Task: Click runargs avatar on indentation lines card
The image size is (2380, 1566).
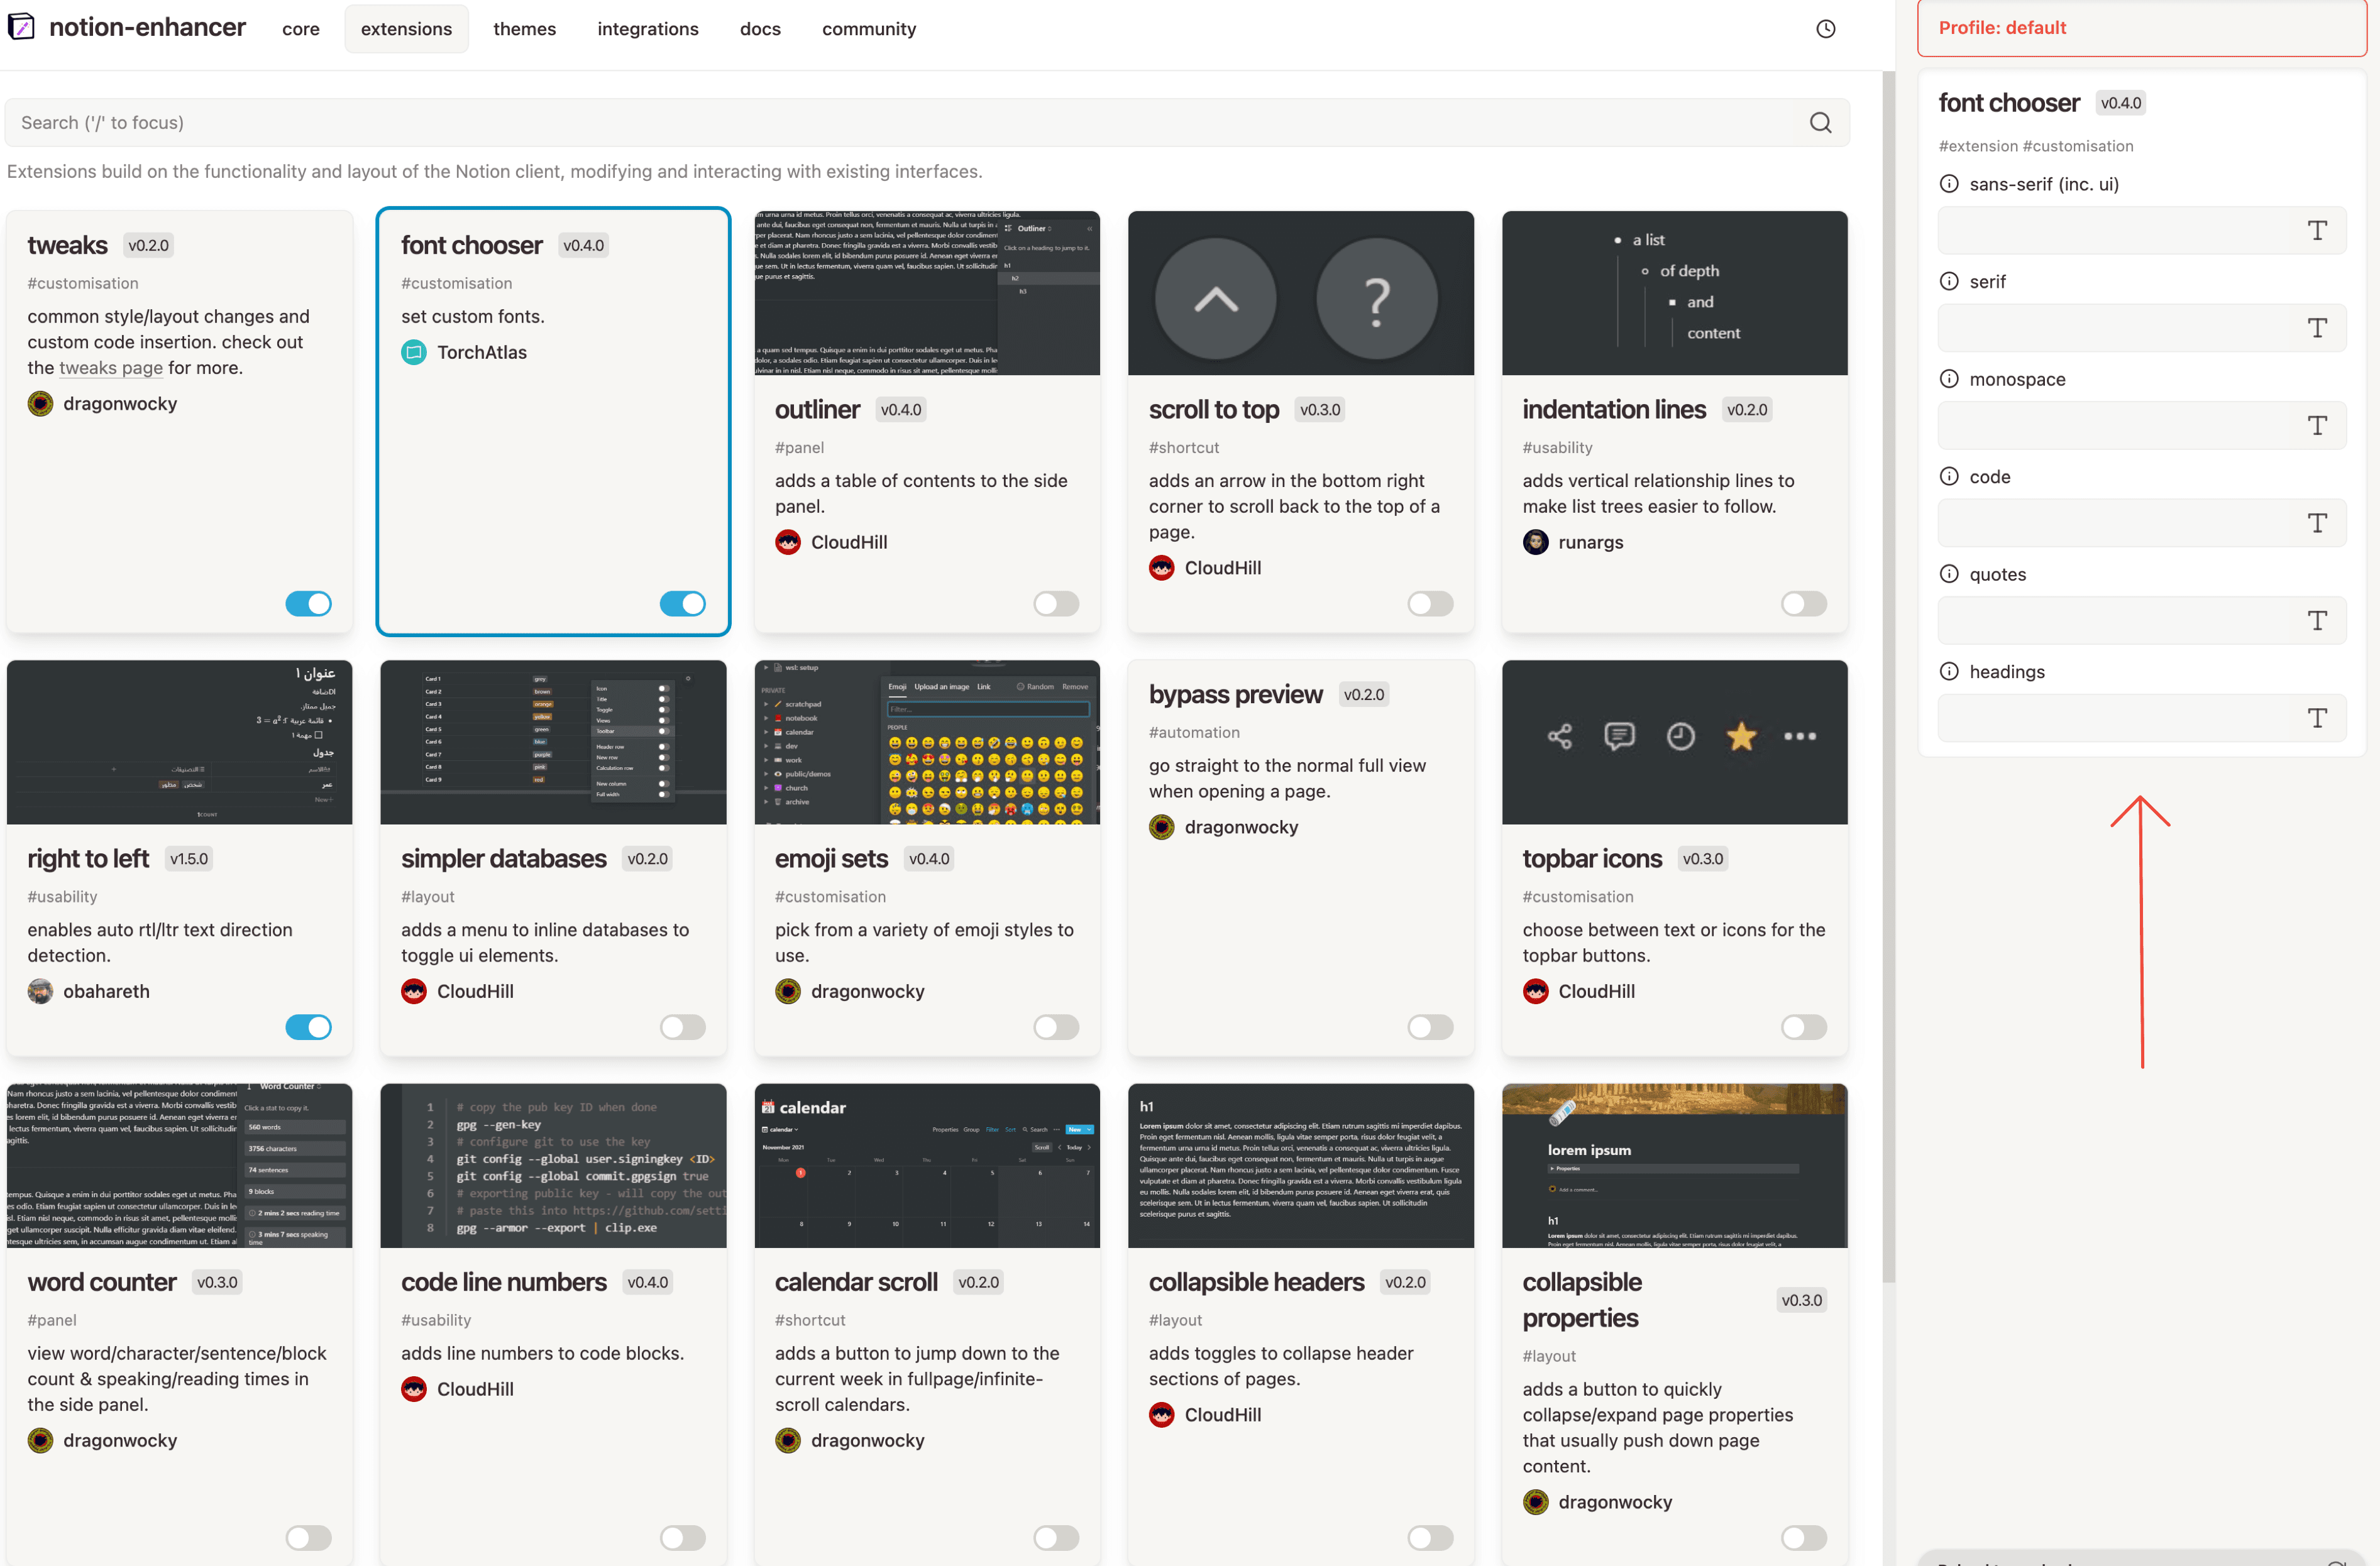Action: (1536, 543)
